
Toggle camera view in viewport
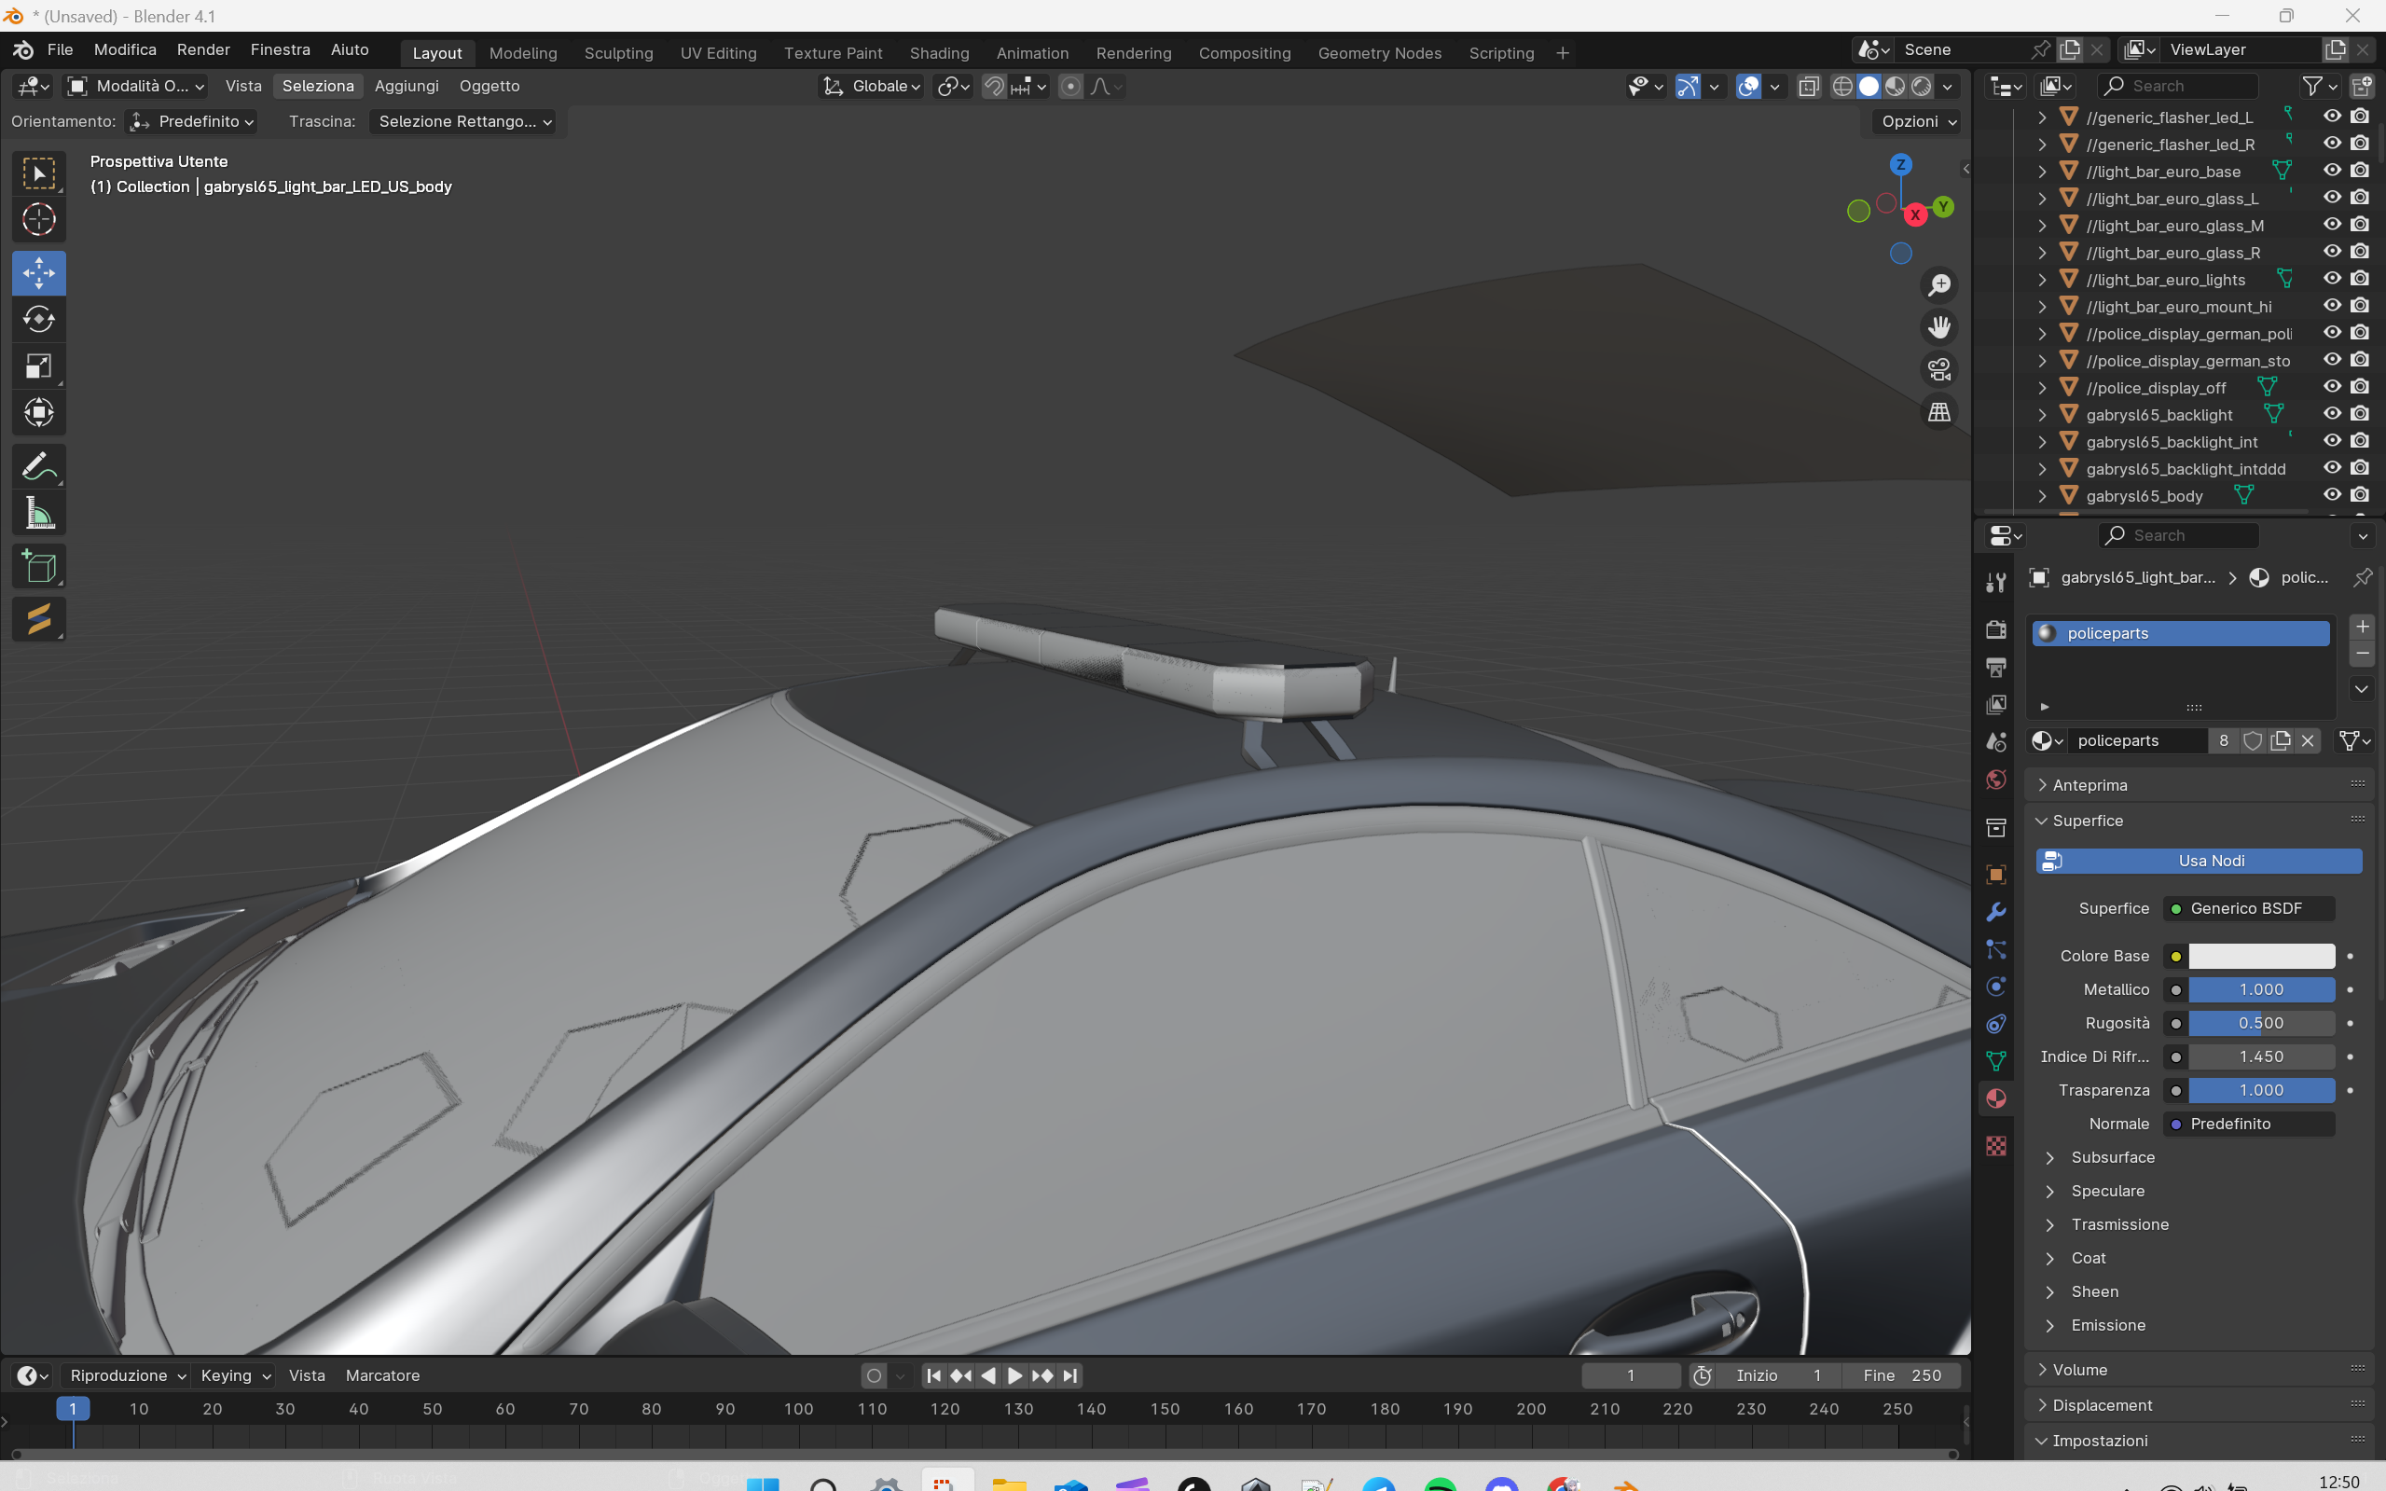[x=1938, y=370]
